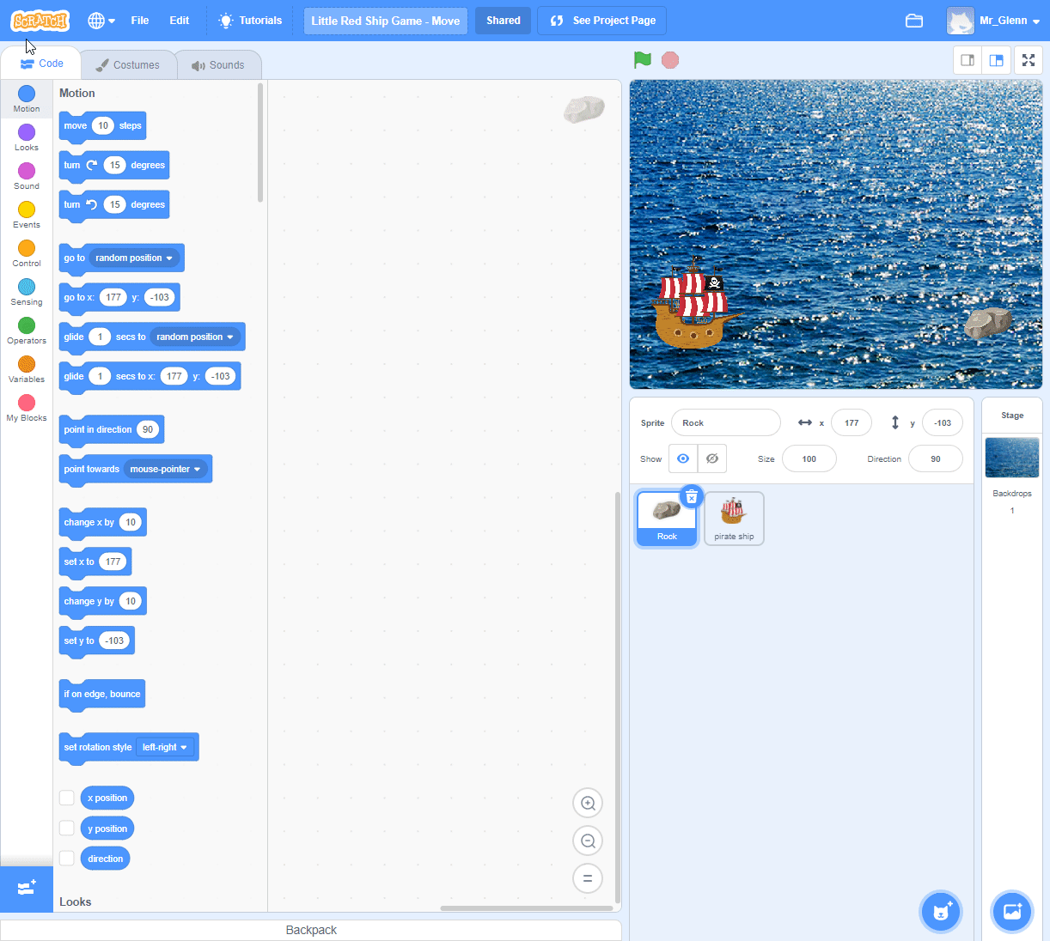This screenshot has height=941, width=1050.
Task: Enable the direction checkbox
Action: pyautogui.click(x=67, y=859)
